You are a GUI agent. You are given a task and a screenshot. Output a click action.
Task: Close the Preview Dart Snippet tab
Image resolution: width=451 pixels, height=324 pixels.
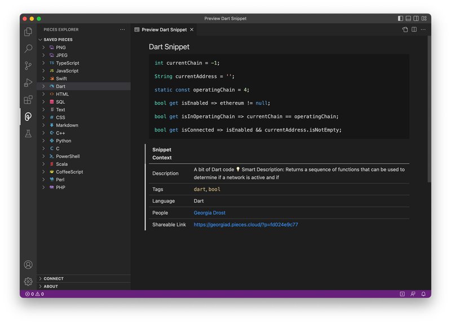pyautogui.click(x=192, y=30)
